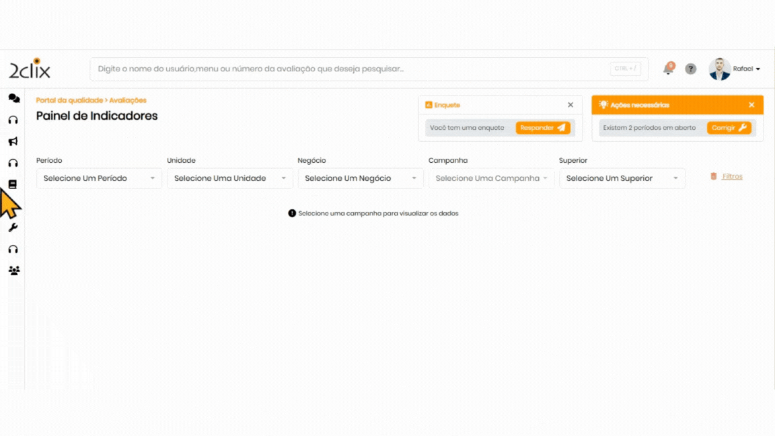Open the Unidade dropdown
The height and width of the screenshot is (436, 775).
229,178
